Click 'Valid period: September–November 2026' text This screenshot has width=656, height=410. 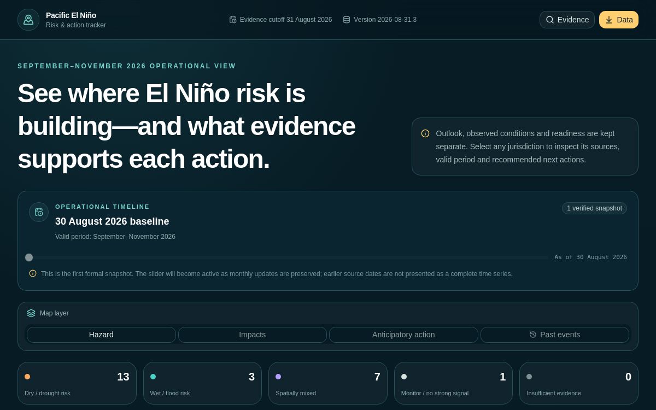115,237
